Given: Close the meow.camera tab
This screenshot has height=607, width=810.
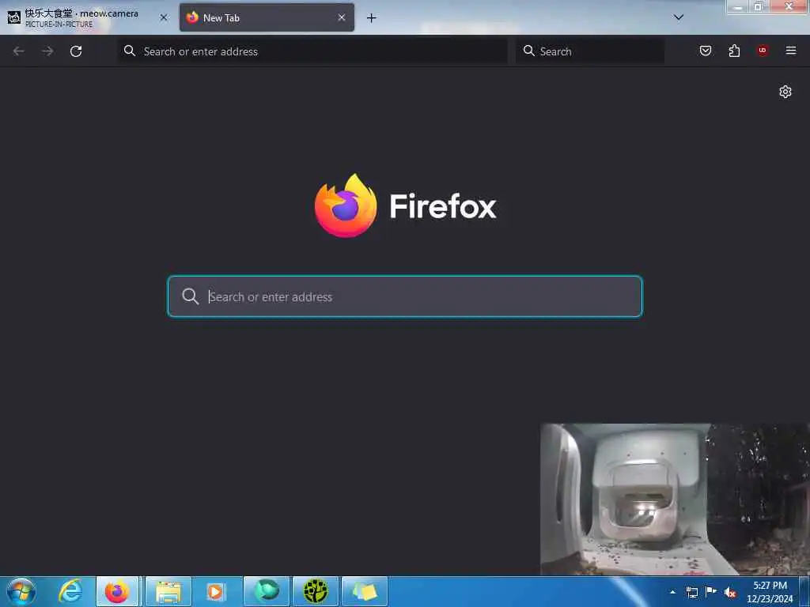Looking at the screenshot, I should 164,17.
